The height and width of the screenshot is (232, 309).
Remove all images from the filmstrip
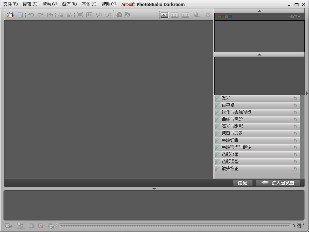coord(51,226)
